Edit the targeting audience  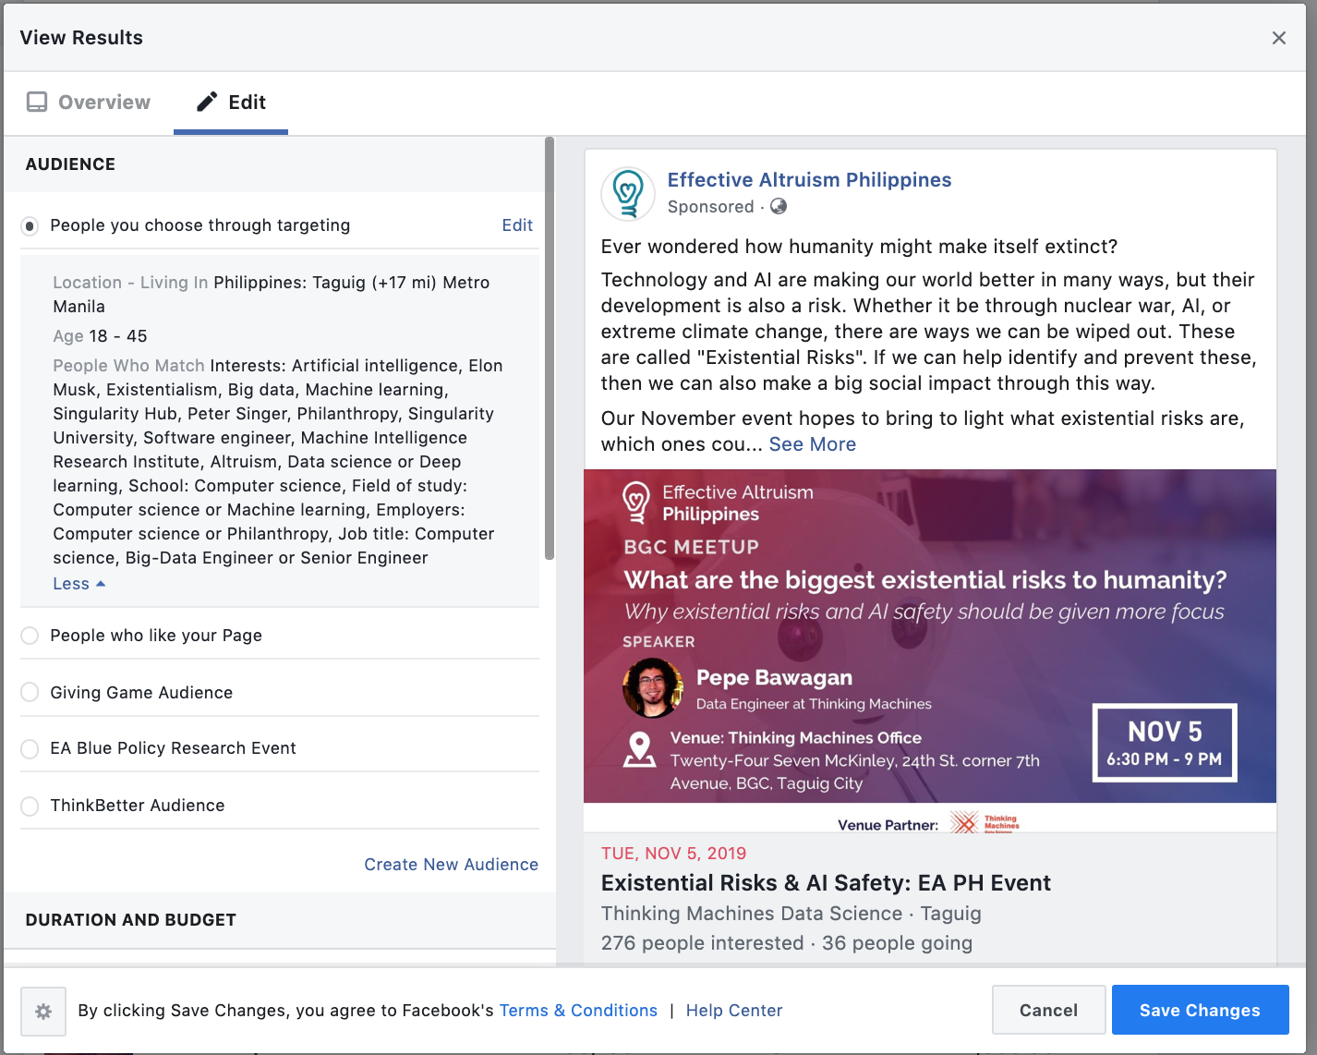tap(517, 225)
